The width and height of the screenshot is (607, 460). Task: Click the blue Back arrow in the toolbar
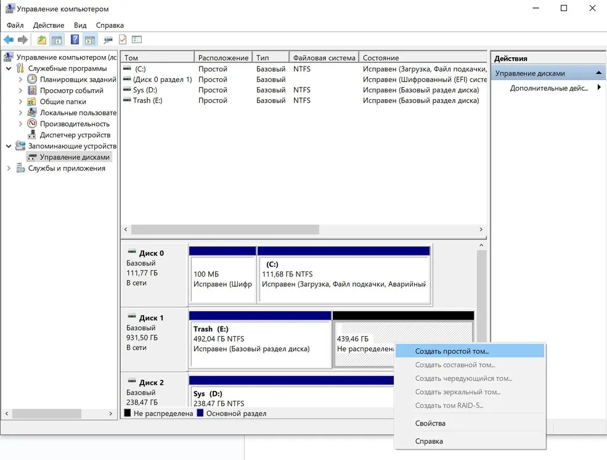9,39
